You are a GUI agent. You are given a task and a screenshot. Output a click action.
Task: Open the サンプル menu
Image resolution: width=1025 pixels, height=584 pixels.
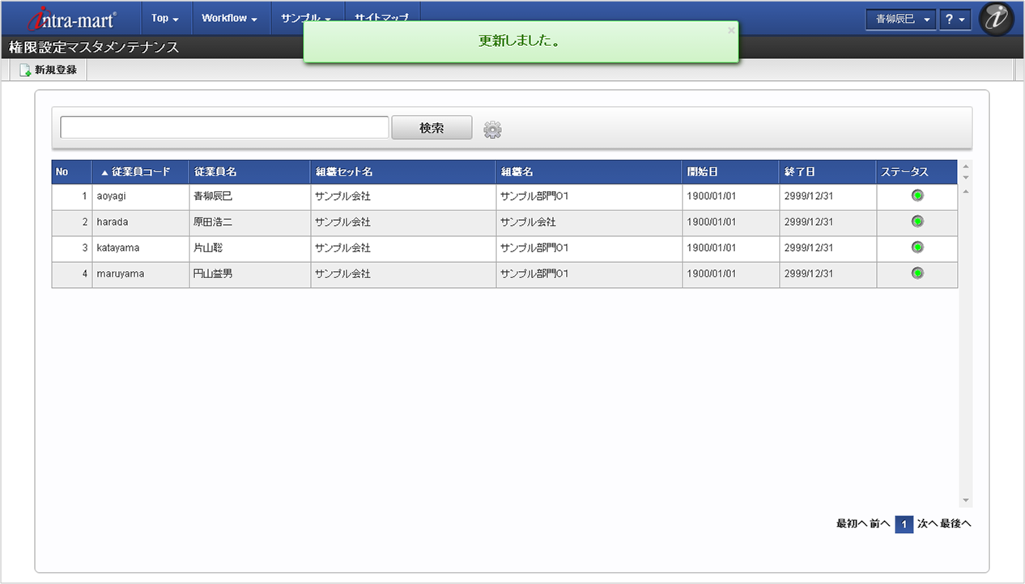pos(306,18)
